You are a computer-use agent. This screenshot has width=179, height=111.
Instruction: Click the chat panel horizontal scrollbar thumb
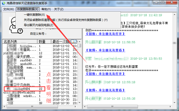[113, 106]
